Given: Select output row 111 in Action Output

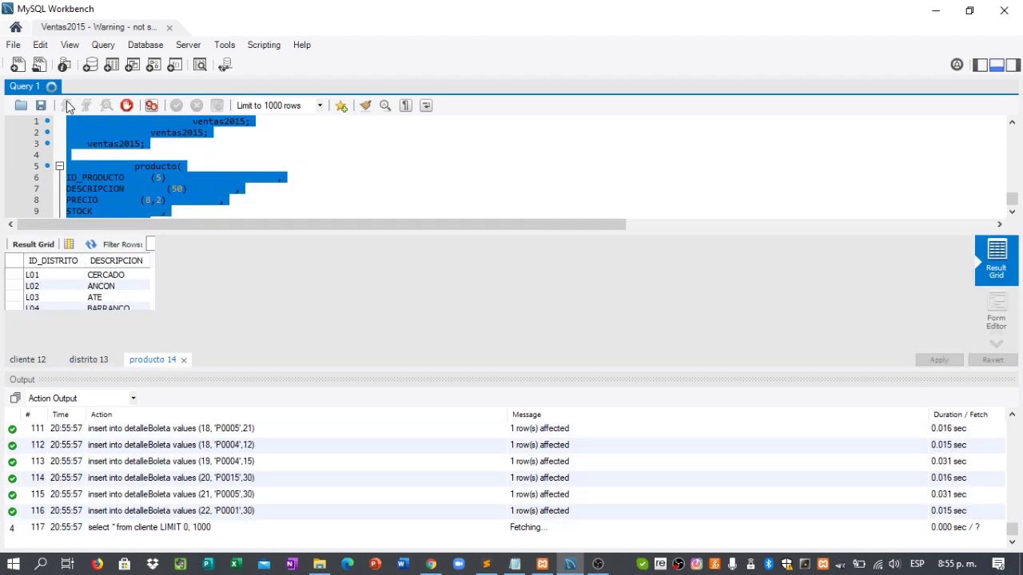Looking at the screenshot, I should click(x=505, y=428).
